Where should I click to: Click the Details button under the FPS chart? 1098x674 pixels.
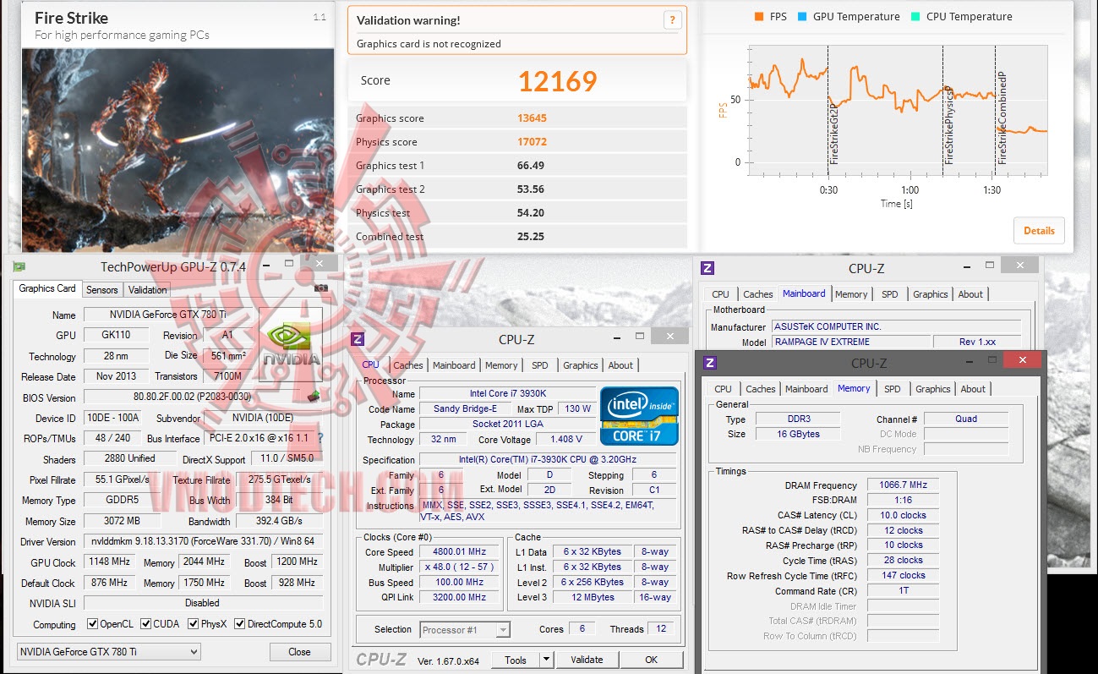click(1039, 230)
